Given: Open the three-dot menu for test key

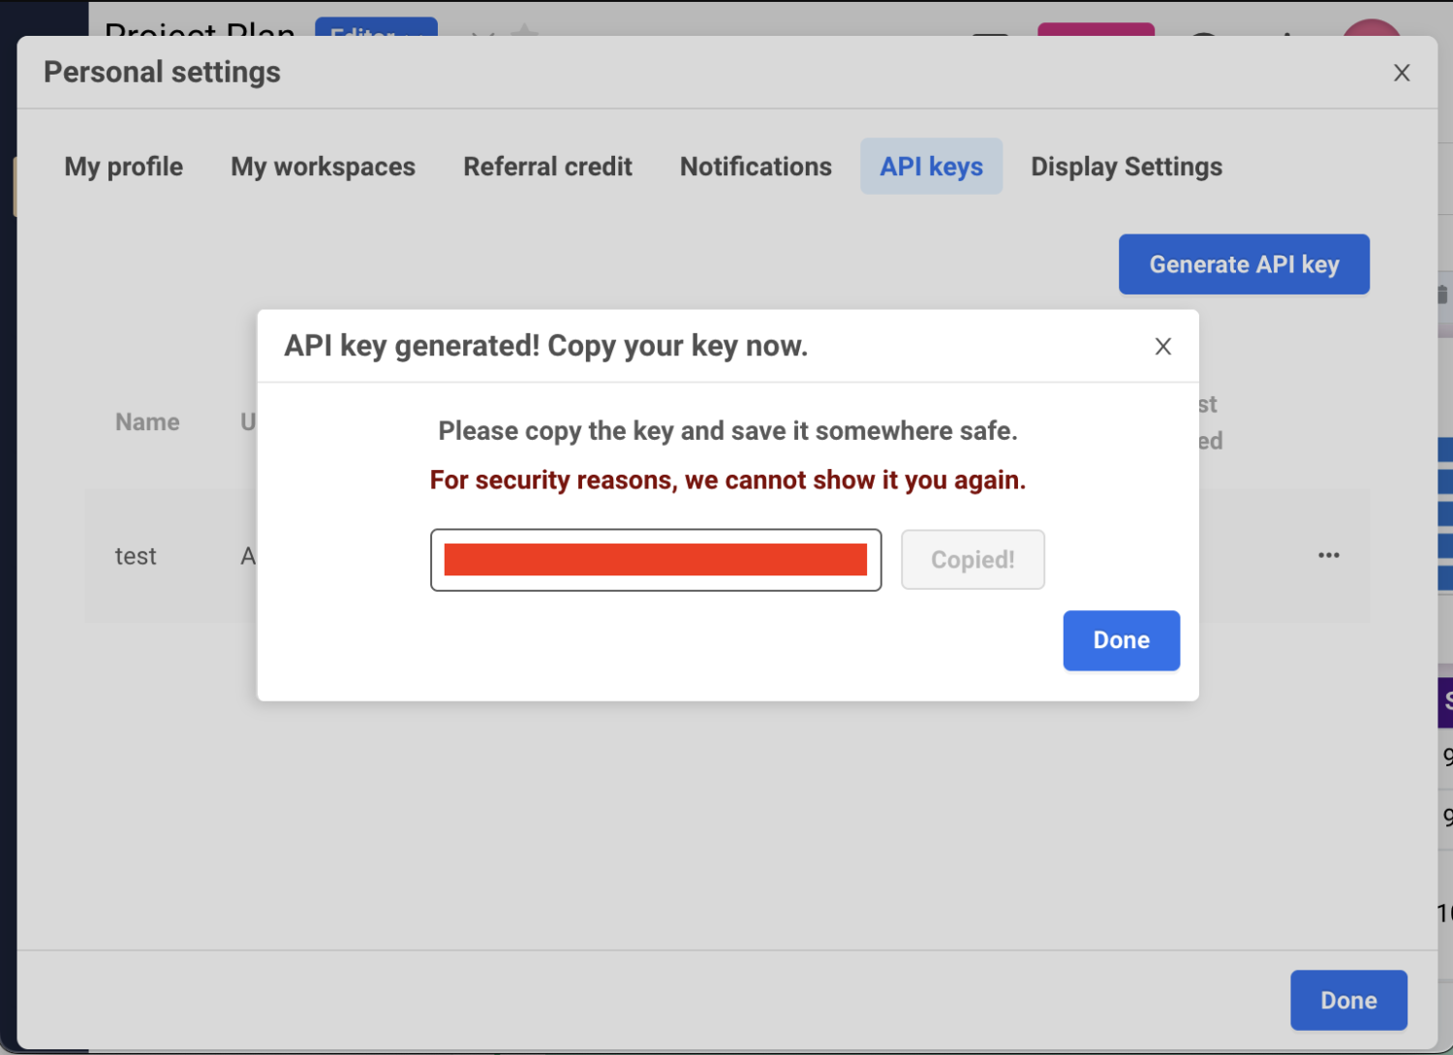Looking at the screenshot, I should pos(1328,555).
